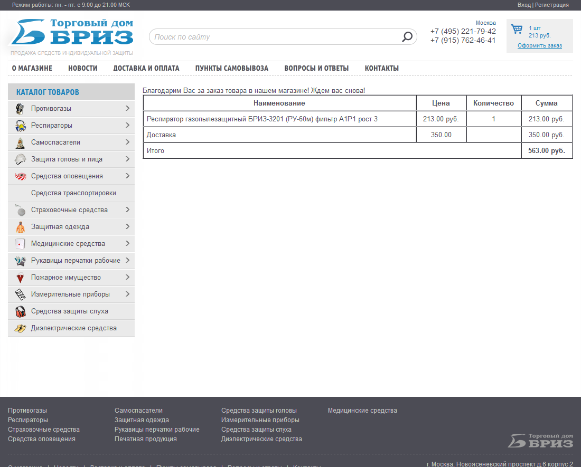The width and height of the screenshot is (581, 467).
Task: Expand the Средства оповещения arrow
Action: pyautogui.click(x=127, y=176)
